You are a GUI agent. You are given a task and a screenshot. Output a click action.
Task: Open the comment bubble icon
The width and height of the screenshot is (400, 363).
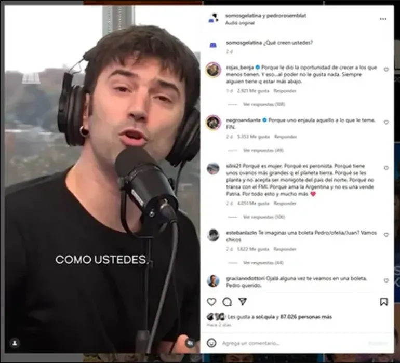pos(227,302)
